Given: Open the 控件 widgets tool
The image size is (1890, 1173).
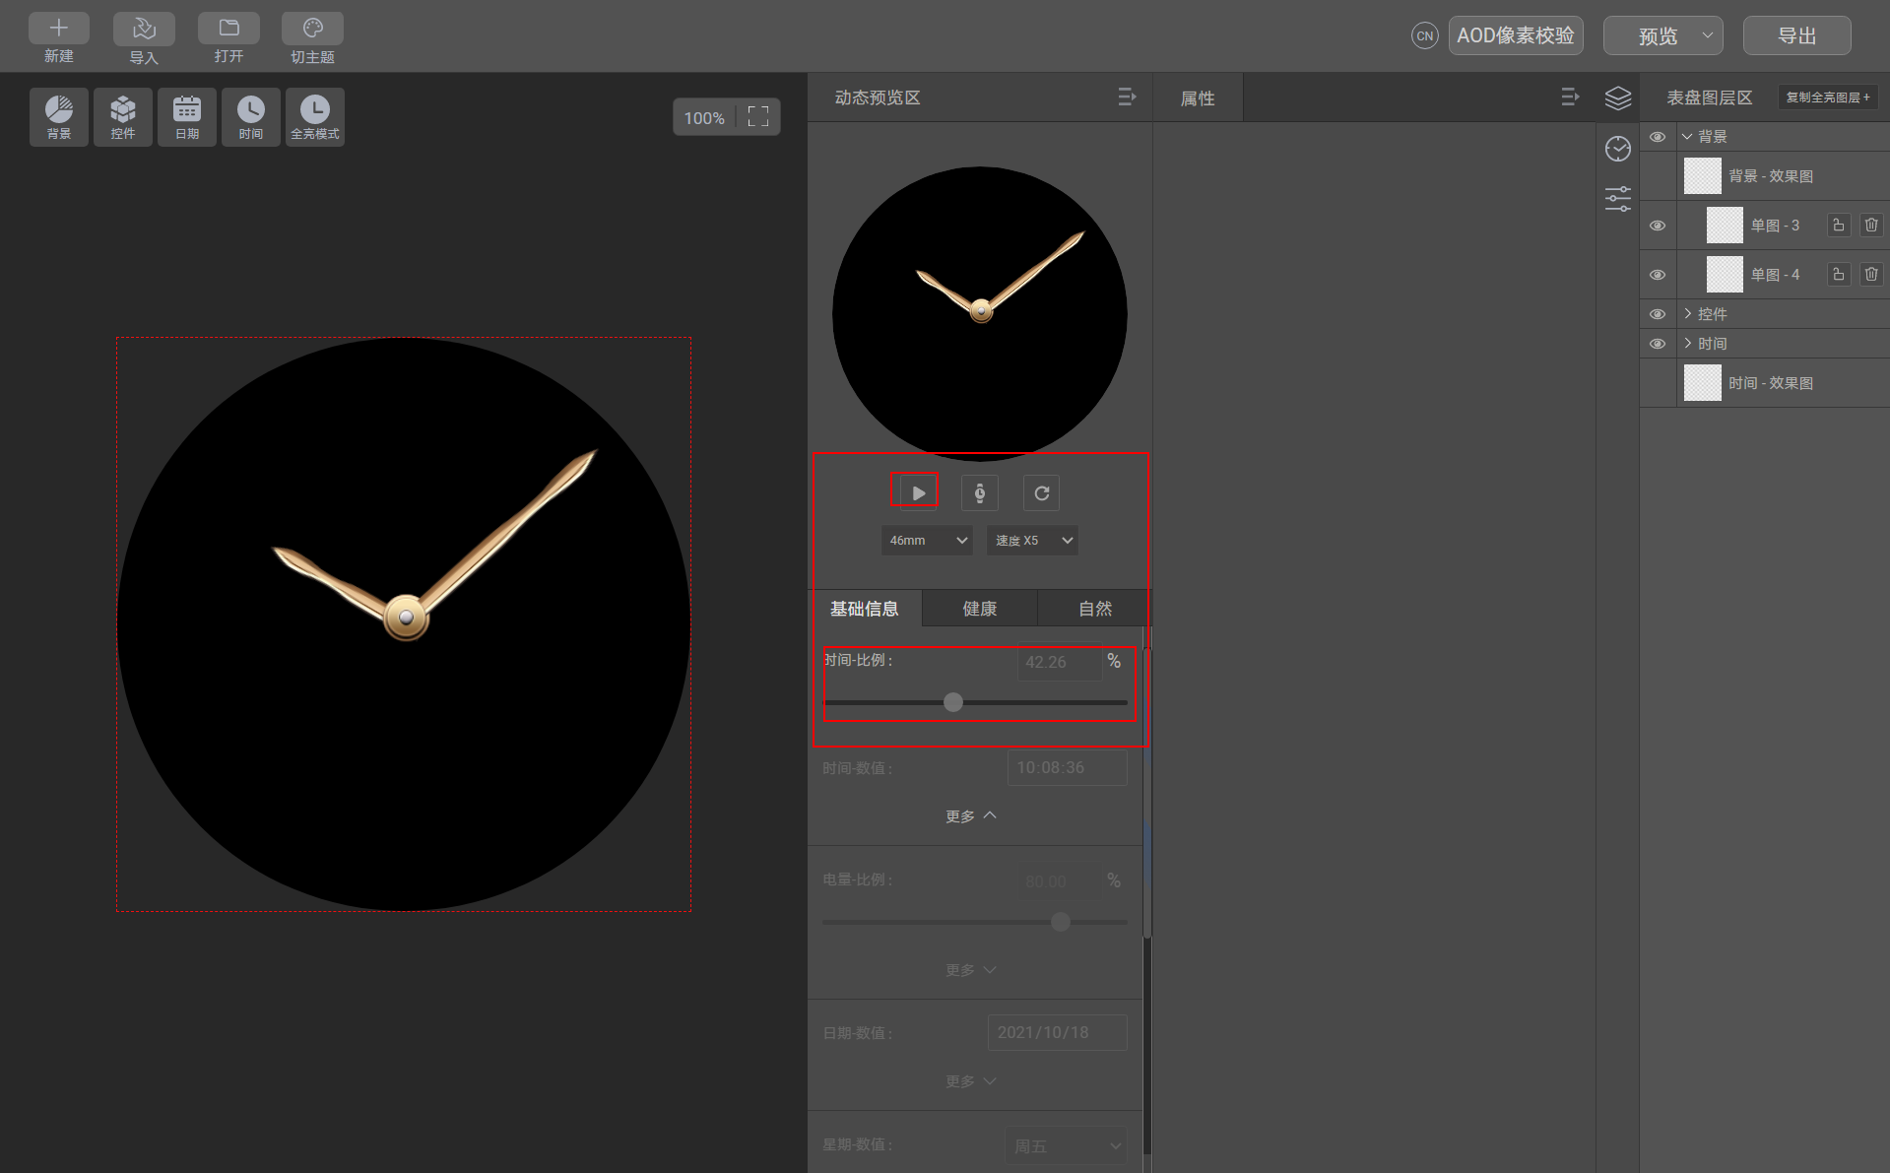Looking at the screenshot, I should [x=123, y=117].
